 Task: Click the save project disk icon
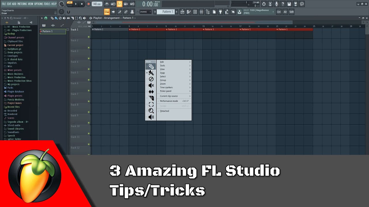(289, 4)
